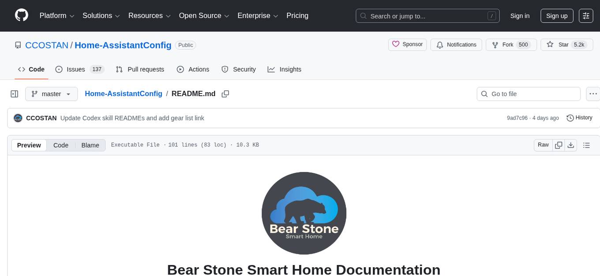The image size is (600, 276).
Task: Click the GitHub logo in the header
Action: [x=21, y=15]
